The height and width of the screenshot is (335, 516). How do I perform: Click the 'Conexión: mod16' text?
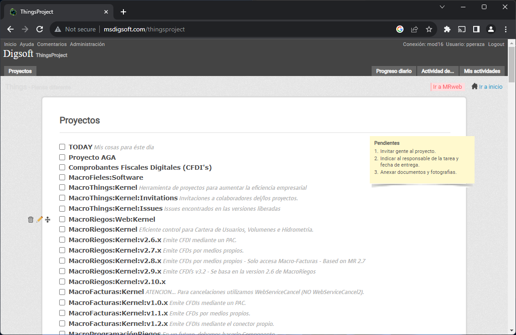click(x=423, y=44)
